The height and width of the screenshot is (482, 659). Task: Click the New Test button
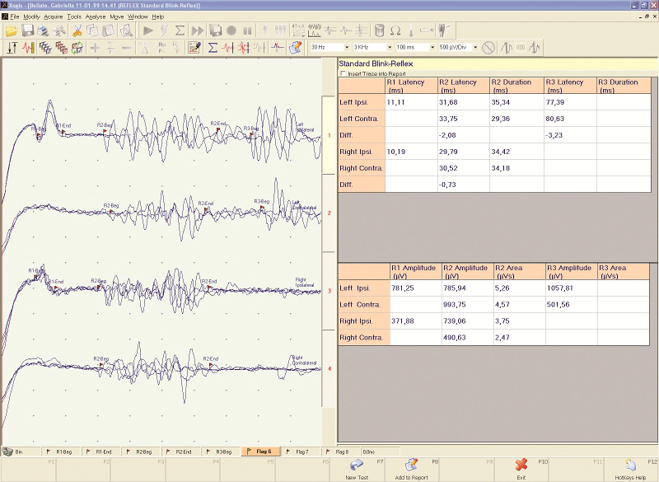(x=356, y=470)
